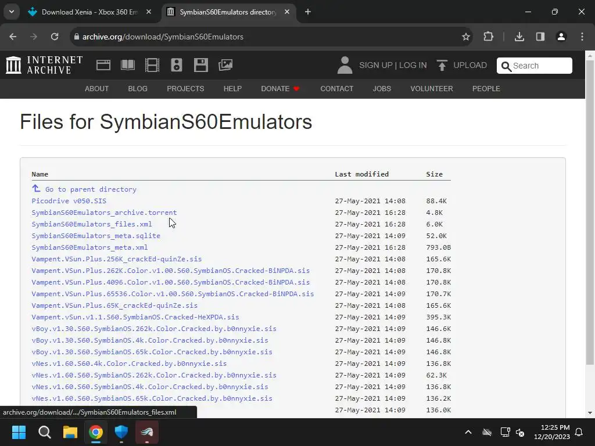Viewport: 595px width, 446px height.
Task: Open the taskbar clock and date
Action: (x=552, y=432)
